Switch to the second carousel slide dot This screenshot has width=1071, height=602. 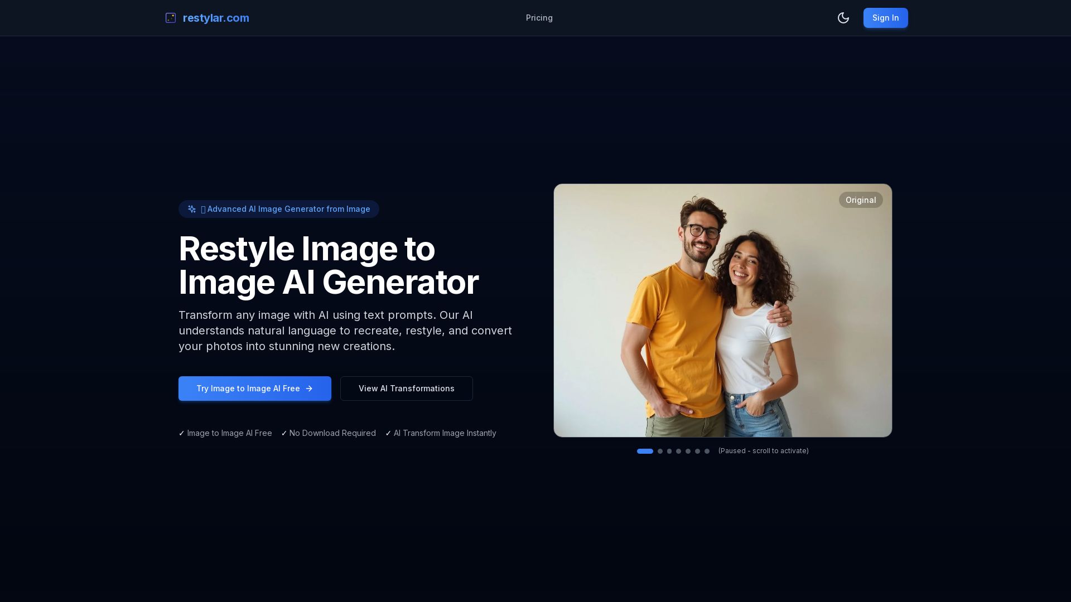click(x=660, y=451)
